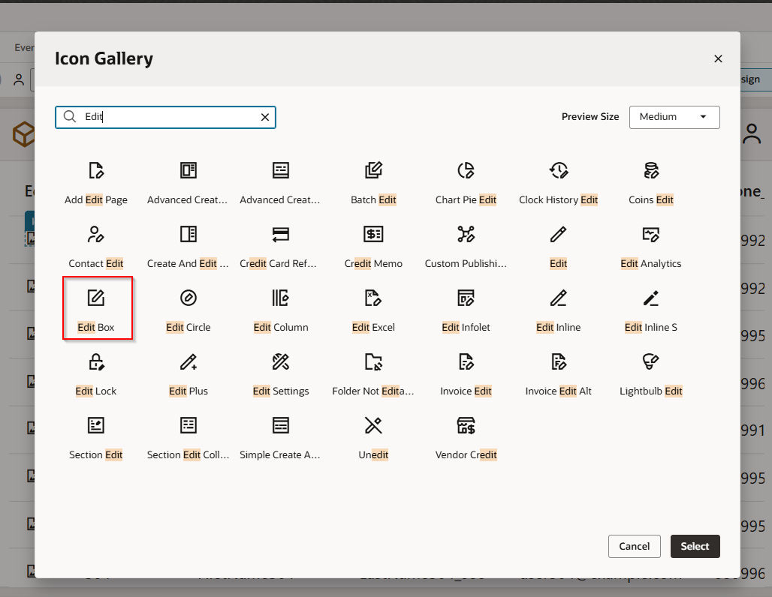The image size is (772, 597).
Task: Choose the Edit Circle icon
Action: coord(188,299)
